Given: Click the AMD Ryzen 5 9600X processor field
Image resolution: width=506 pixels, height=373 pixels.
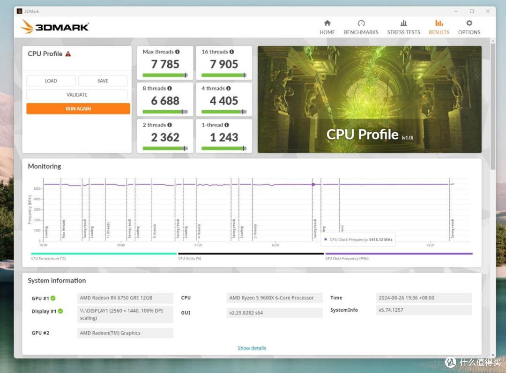Looking at the screenshot, I should (275, 298).
